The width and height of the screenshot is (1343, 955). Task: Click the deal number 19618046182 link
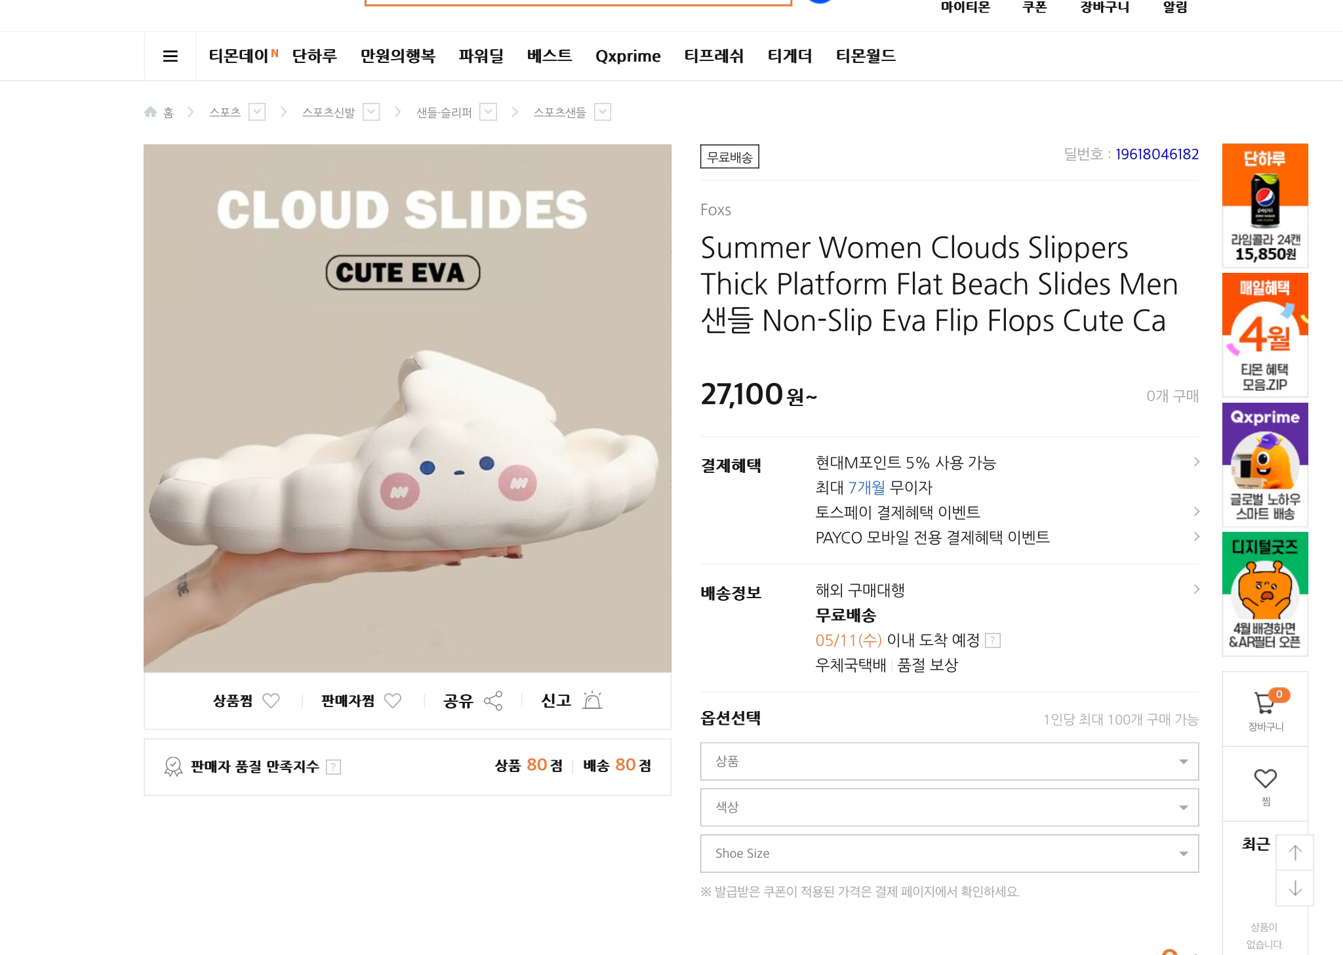pos(1157,154)
